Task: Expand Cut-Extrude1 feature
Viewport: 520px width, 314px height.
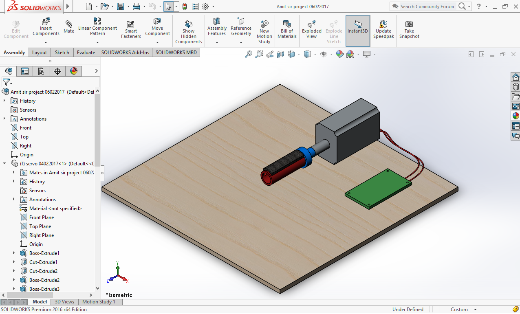Action: pyautogui.click(x=14, y=262)
